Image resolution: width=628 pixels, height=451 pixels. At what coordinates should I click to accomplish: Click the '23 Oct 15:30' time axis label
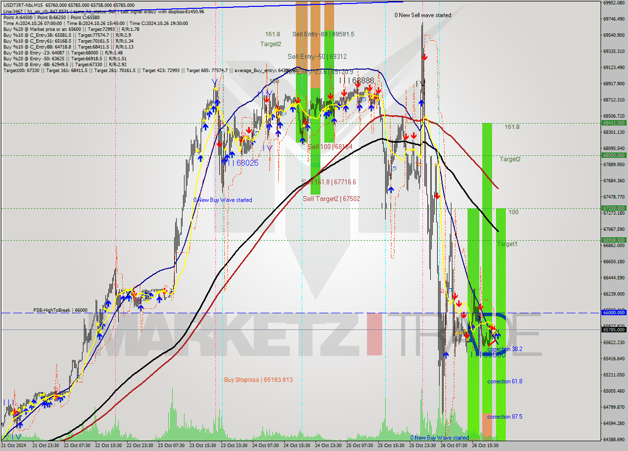(x=203, y=445)
